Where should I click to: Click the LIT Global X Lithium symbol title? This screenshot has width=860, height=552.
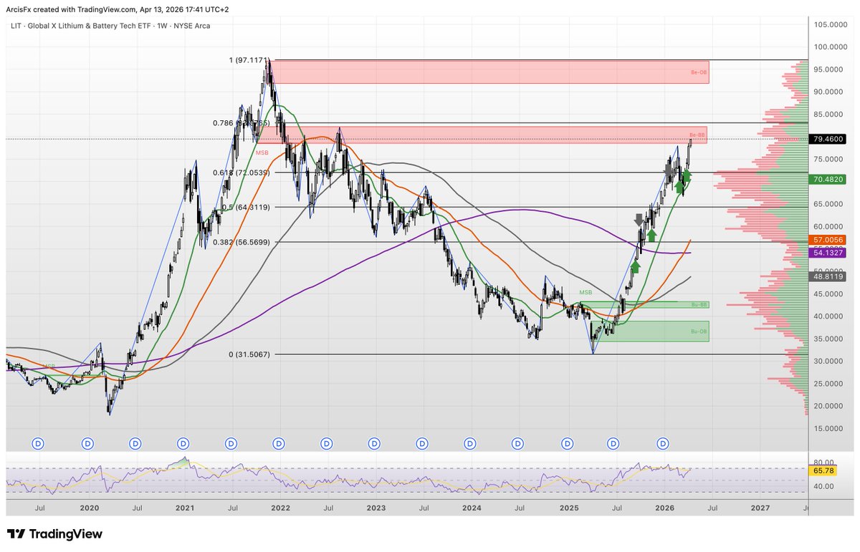[110, 26]
